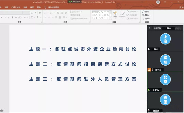Image resolution: width=184 pixels, height=113 pixels.
Task: Open the 视图 ribbon tab
Action: point(32,7)
